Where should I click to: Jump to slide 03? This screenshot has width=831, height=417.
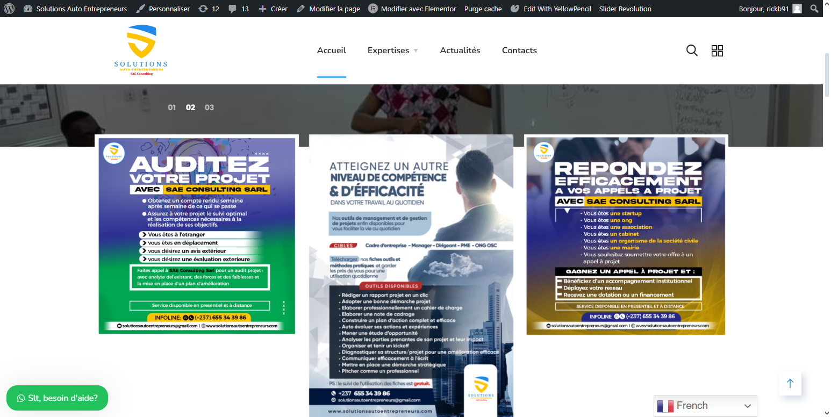210,107
